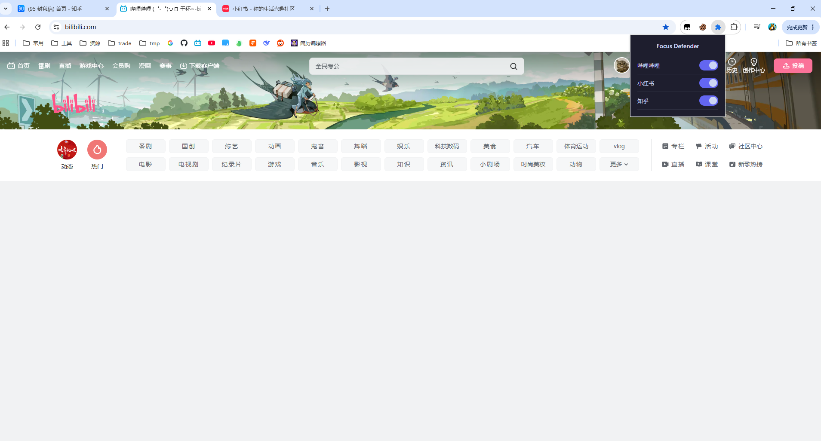Open the 热门 flame icon
821x441 pixels.
click(x=97, y=150)
